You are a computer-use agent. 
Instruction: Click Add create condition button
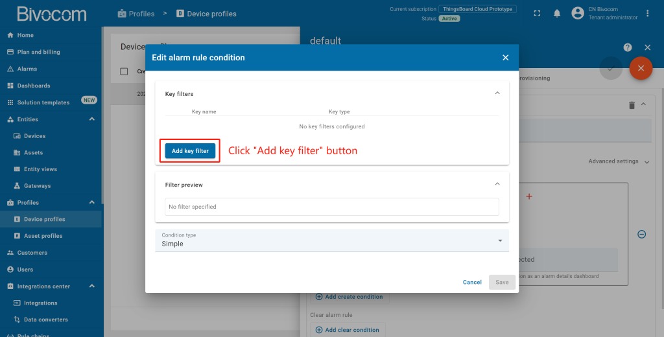point(350,297)
